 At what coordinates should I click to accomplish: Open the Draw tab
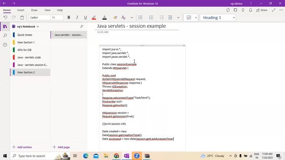coord(34,10)
